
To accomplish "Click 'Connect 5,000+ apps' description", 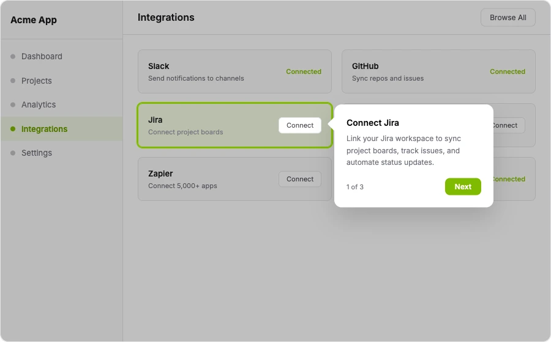I will click(182, 186).
